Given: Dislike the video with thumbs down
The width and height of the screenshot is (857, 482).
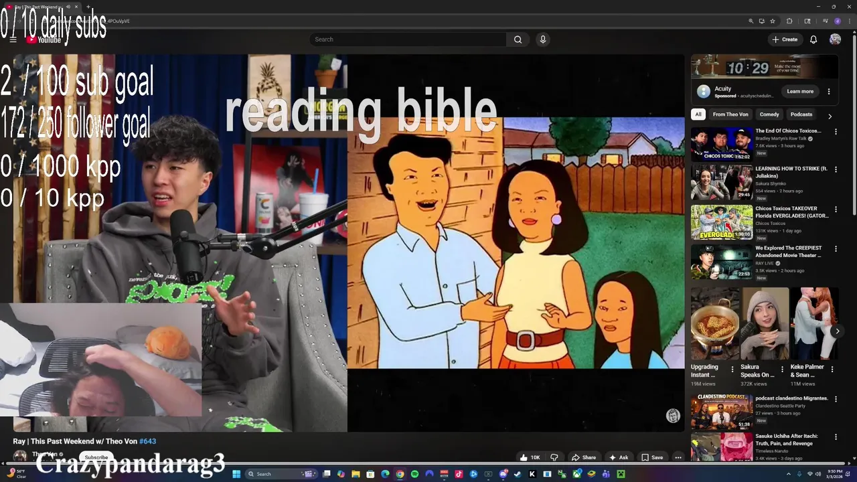Looking at the screenshot, I should pyautogui.click(x=554, y=457).
